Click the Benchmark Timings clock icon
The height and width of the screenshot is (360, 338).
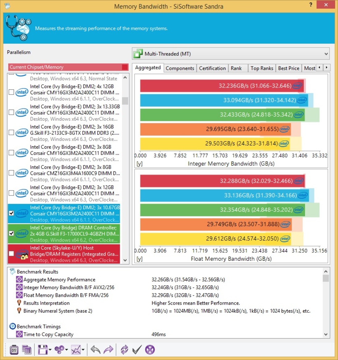[x=13, y=326]
